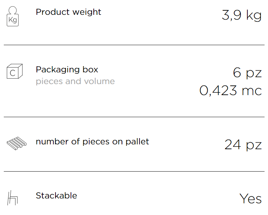Select the Stackable label
This screenshot has width=268, height=215.
click(56, 195)
